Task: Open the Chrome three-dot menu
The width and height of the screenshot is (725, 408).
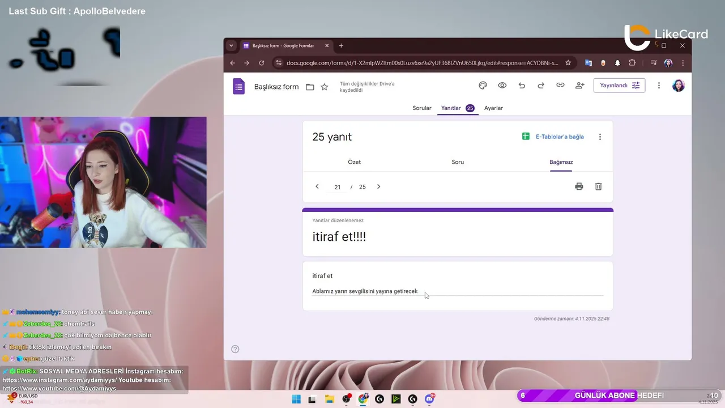Action: [x=683, y=63]
